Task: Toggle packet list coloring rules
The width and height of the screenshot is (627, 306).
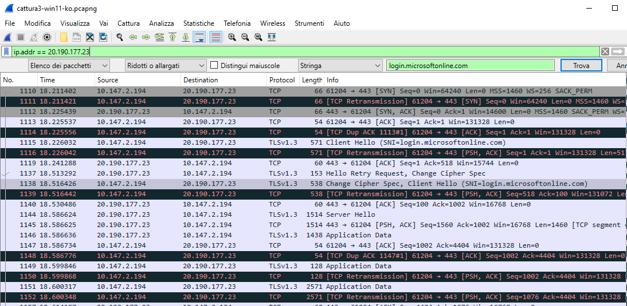Action: (215, 38)
